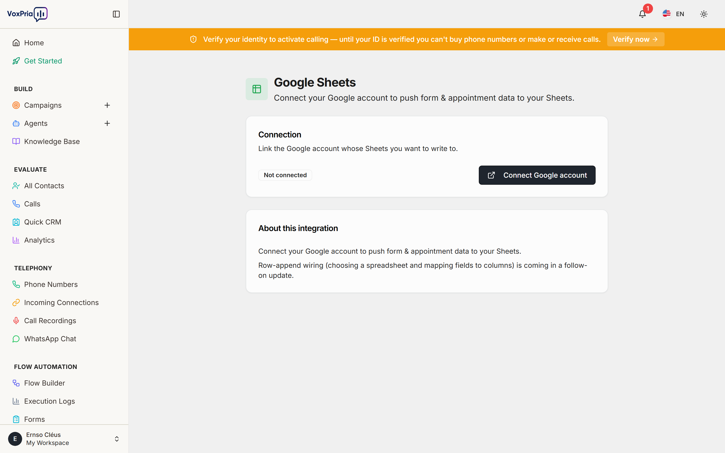Click Verify now in the banner
Screen dimensions: 725x453
[635, 39]
